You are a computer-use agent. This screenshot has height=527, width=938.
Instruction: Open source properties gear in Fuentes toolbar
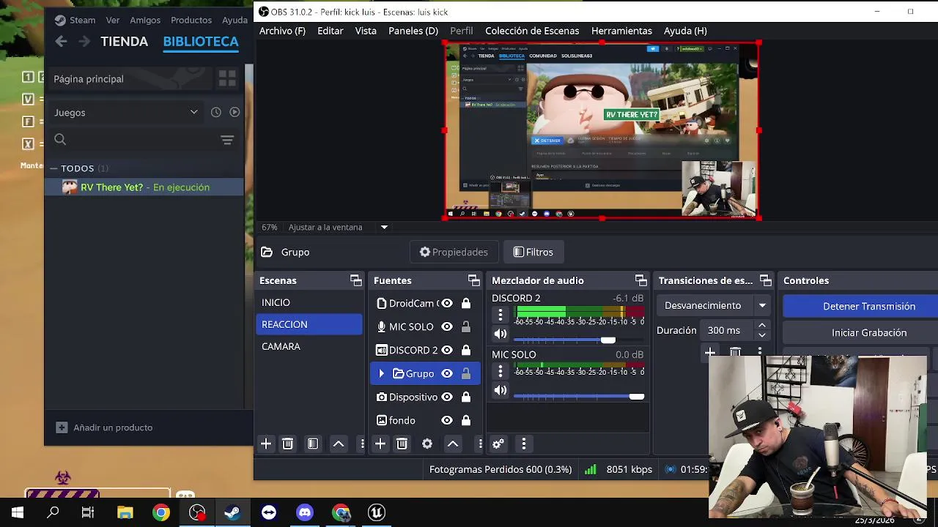(x=427, y=444)
